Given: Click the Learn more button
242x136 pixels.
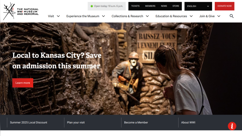Looking at the screenshot, I should click(23, 83).
